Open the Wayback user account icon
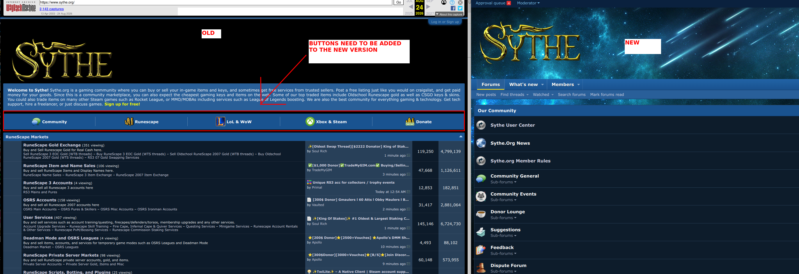Screen dimensions: 799x274 (444, 3)
